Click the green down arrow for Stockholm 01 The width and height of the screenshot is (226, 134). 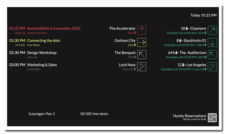click(212, 43)
